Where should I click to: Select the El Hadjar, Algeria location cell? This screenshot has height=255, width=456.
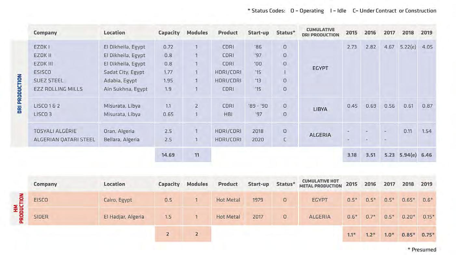click(124, 217)
